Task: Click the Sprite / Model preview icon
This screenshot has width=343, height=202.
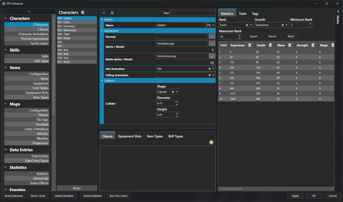Action: click(212, 50)
